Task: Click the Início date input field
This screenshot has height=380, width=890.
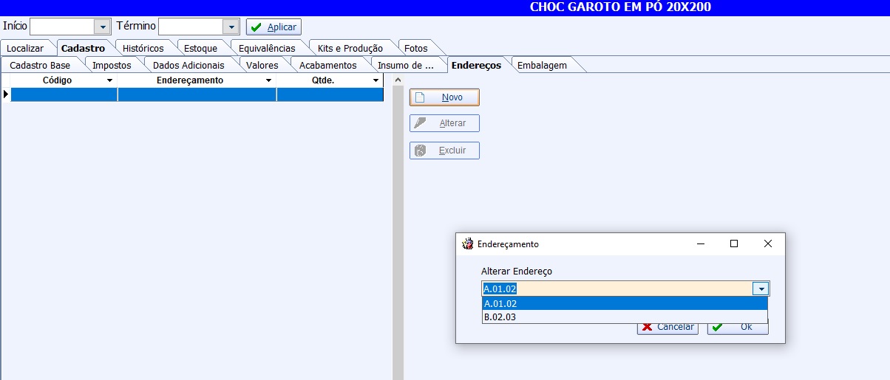Action: pyautogui.click(x=62, y=27)
